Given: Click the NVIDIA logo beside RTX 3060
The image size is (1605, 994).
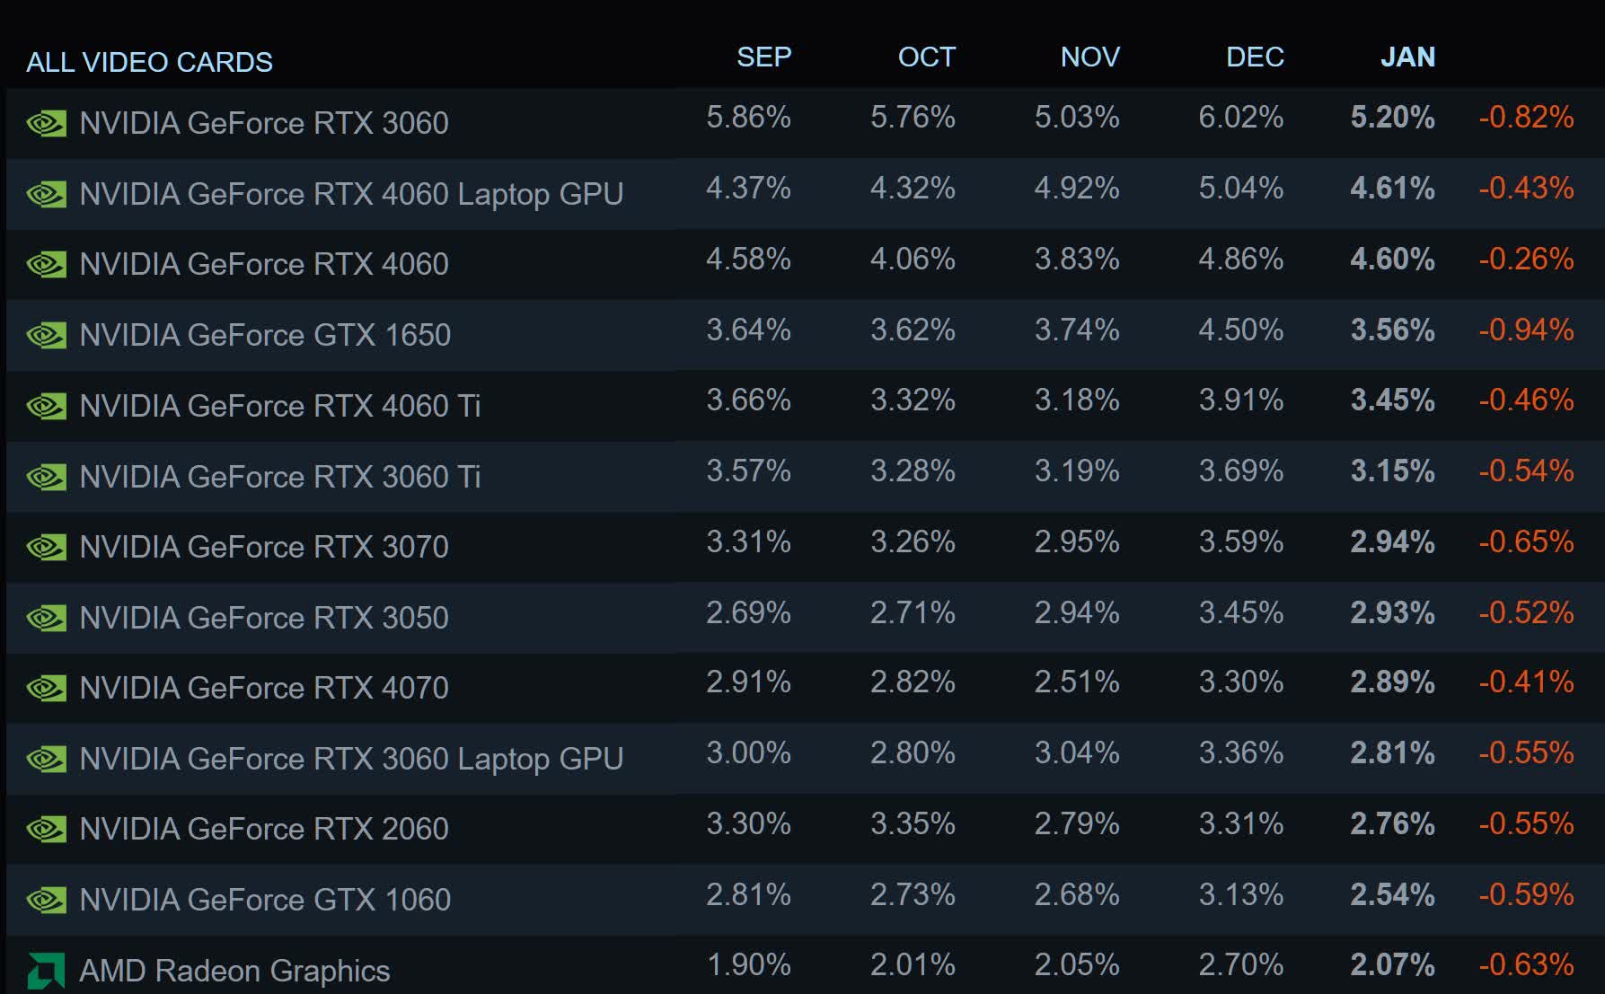Looking at the screenshot, I should [x=46, y=123].
